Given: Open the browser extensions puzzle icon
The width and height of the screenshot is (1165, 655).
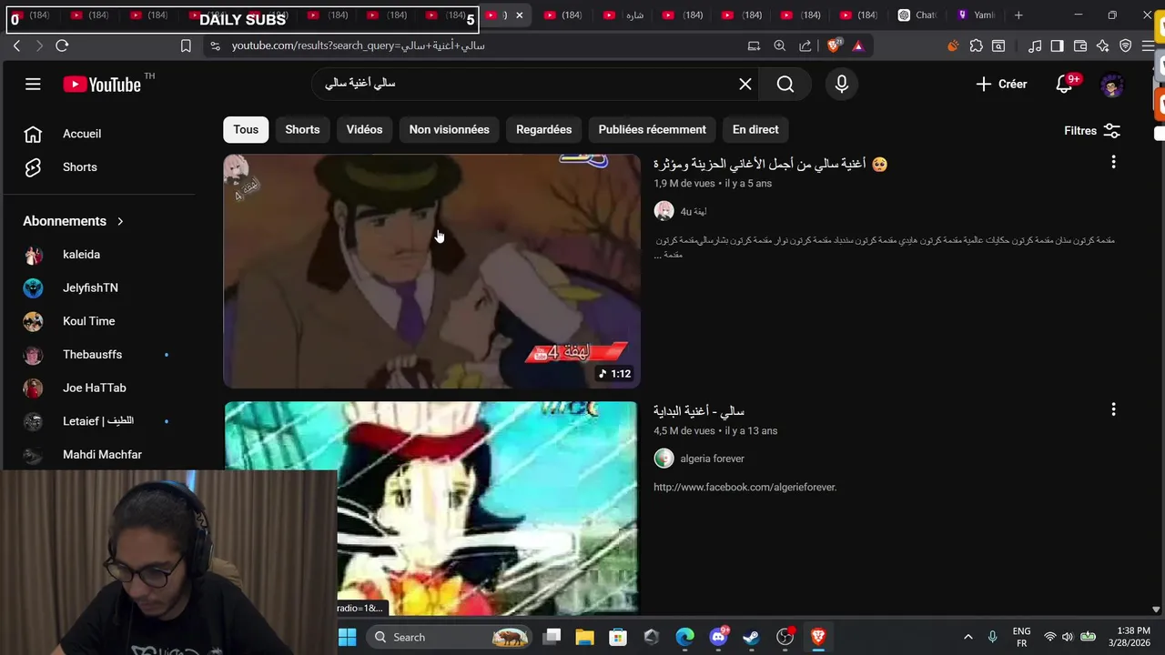Looking at the screenshot, I should [976, 45].
